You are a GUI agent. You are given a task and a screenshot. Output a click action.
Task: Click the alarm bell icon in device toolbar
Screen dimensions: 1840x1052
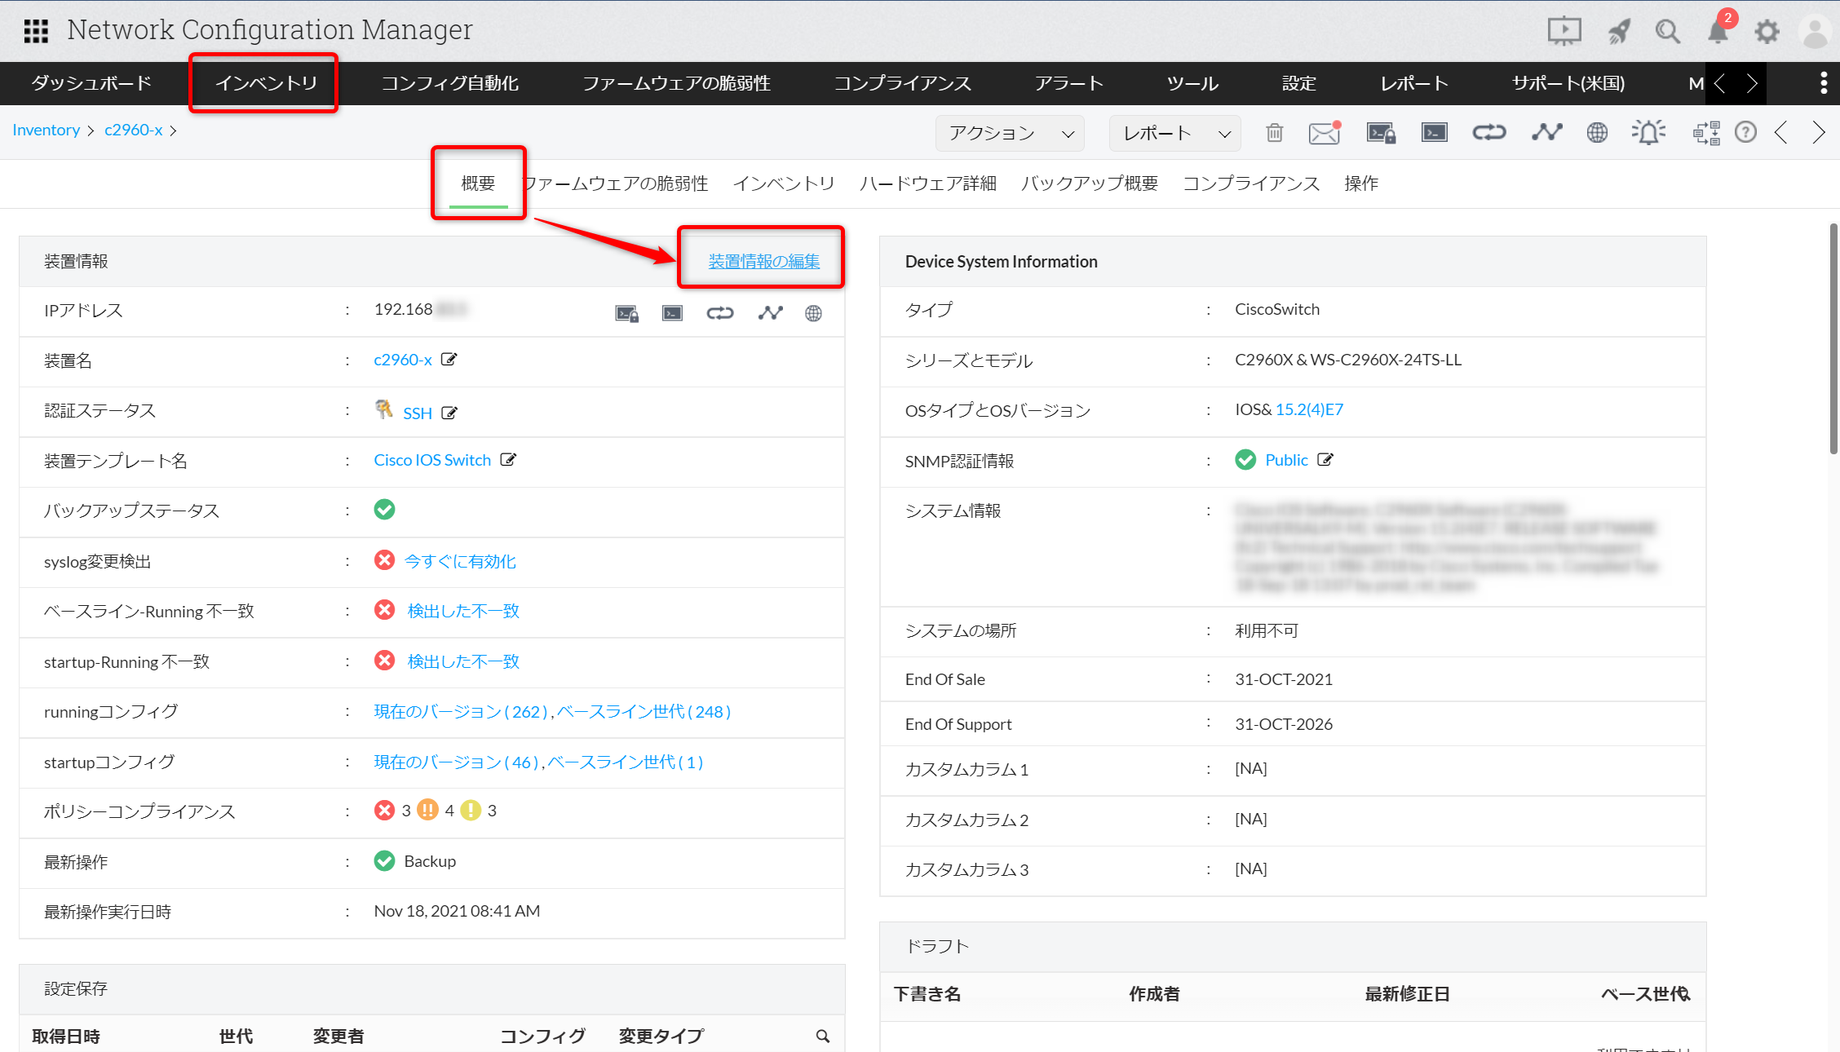point(1648,132)
